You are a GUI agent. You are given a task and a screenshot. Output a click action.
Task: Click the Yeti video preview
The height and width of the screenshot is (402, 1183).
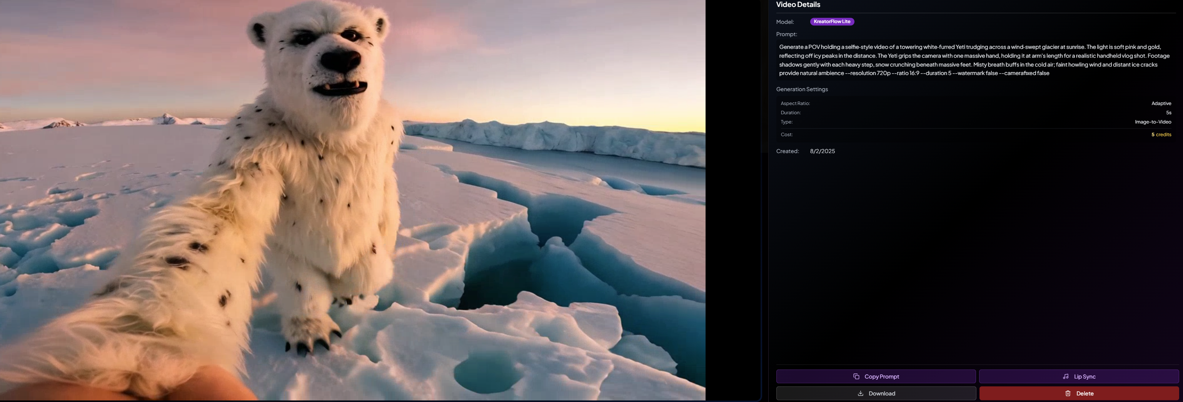353,200
